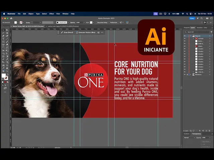Choose the Rectangle tool
Screen dimensions: 214x160
(x=3, y=42)
